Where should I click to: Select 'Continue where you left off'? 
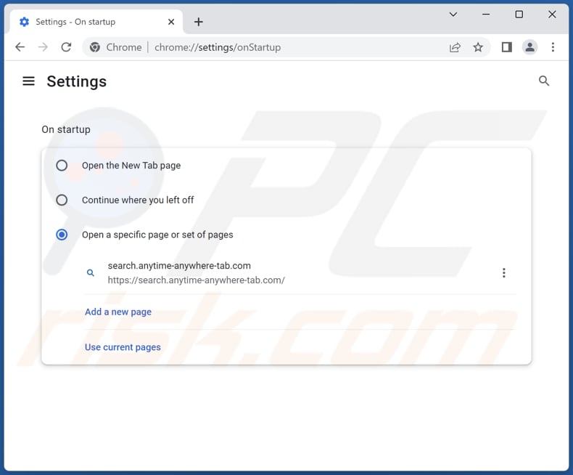pyautogui.click(x=62, y=200)
